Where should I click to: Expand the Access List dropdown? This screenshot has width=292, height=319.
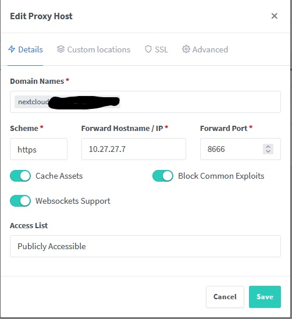coord(145,246)
